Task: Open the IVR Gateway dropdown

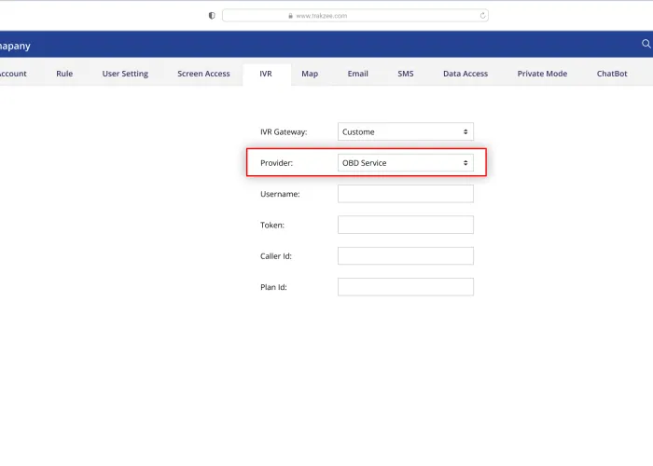Action: (405, 132)
